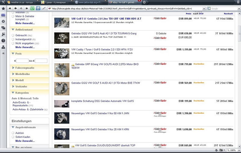
Task: Focus the Google search box
Action: coord(224,9)
